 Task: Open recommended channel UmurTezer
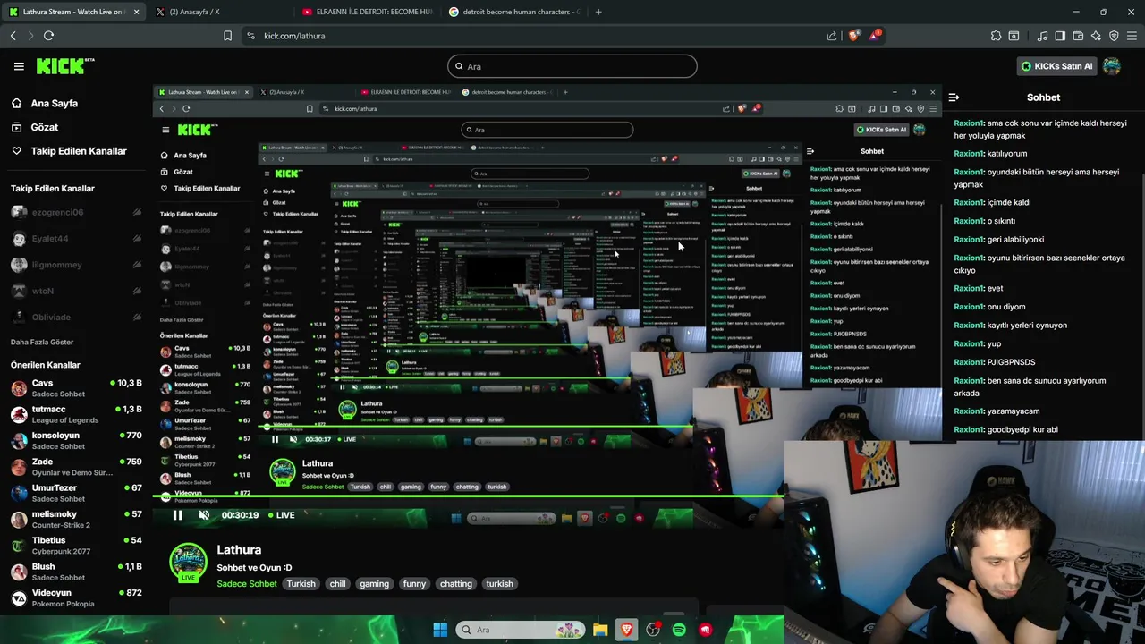tap(76, 493)
